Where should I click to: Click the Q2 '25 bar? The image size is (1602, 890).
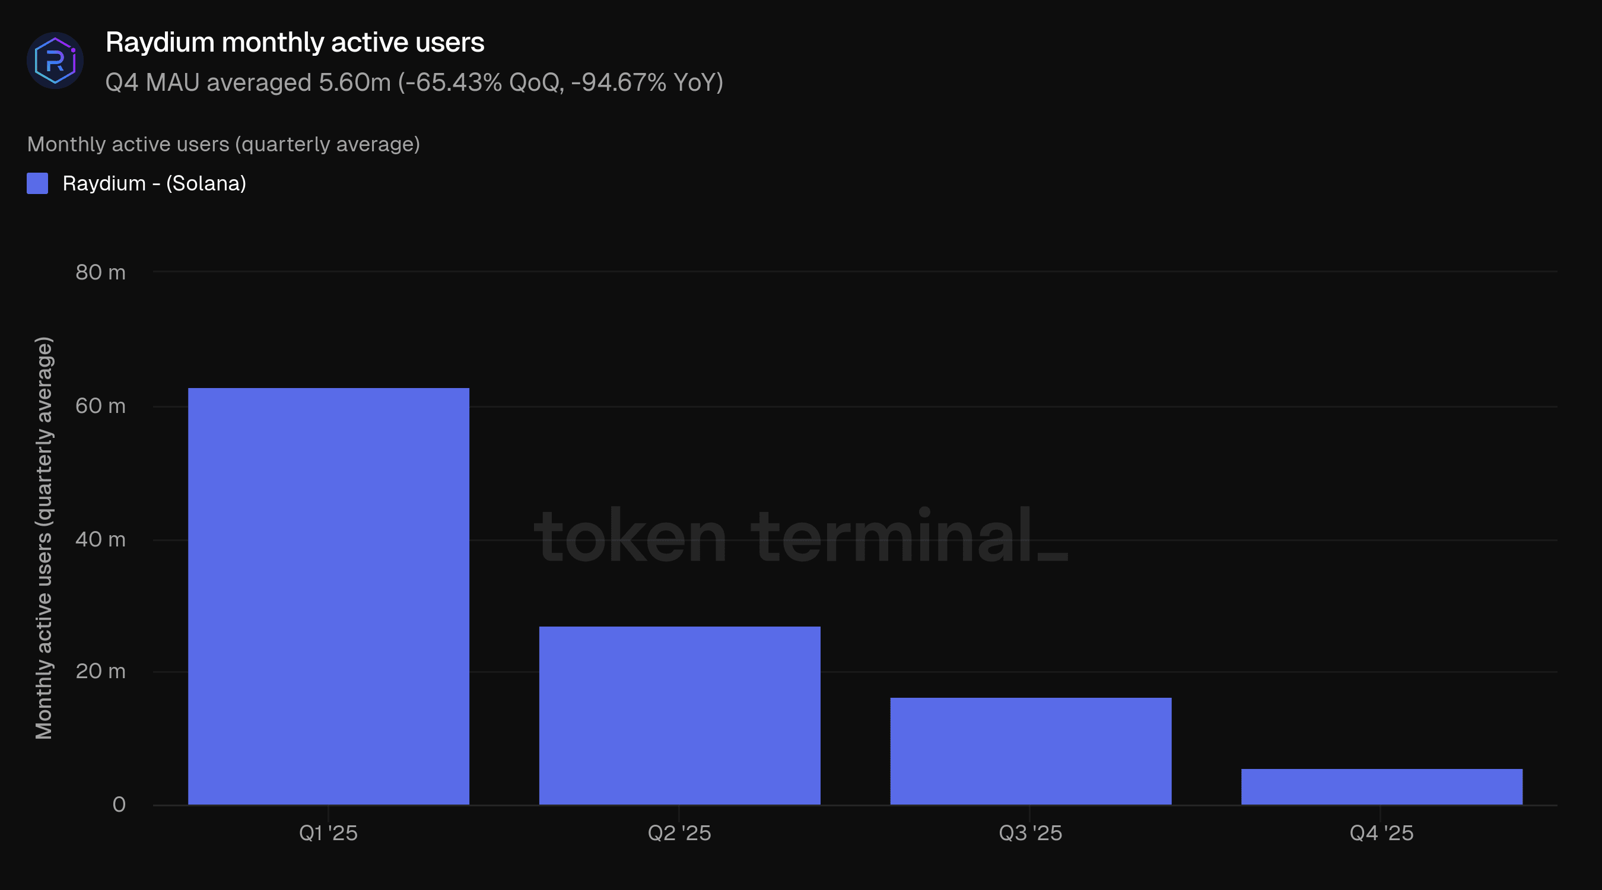click(x=679, y=715)
